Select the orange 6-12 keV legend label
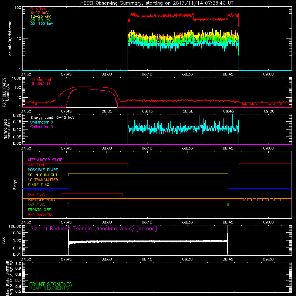Screen dimensions: 296x296 (40, 13)
